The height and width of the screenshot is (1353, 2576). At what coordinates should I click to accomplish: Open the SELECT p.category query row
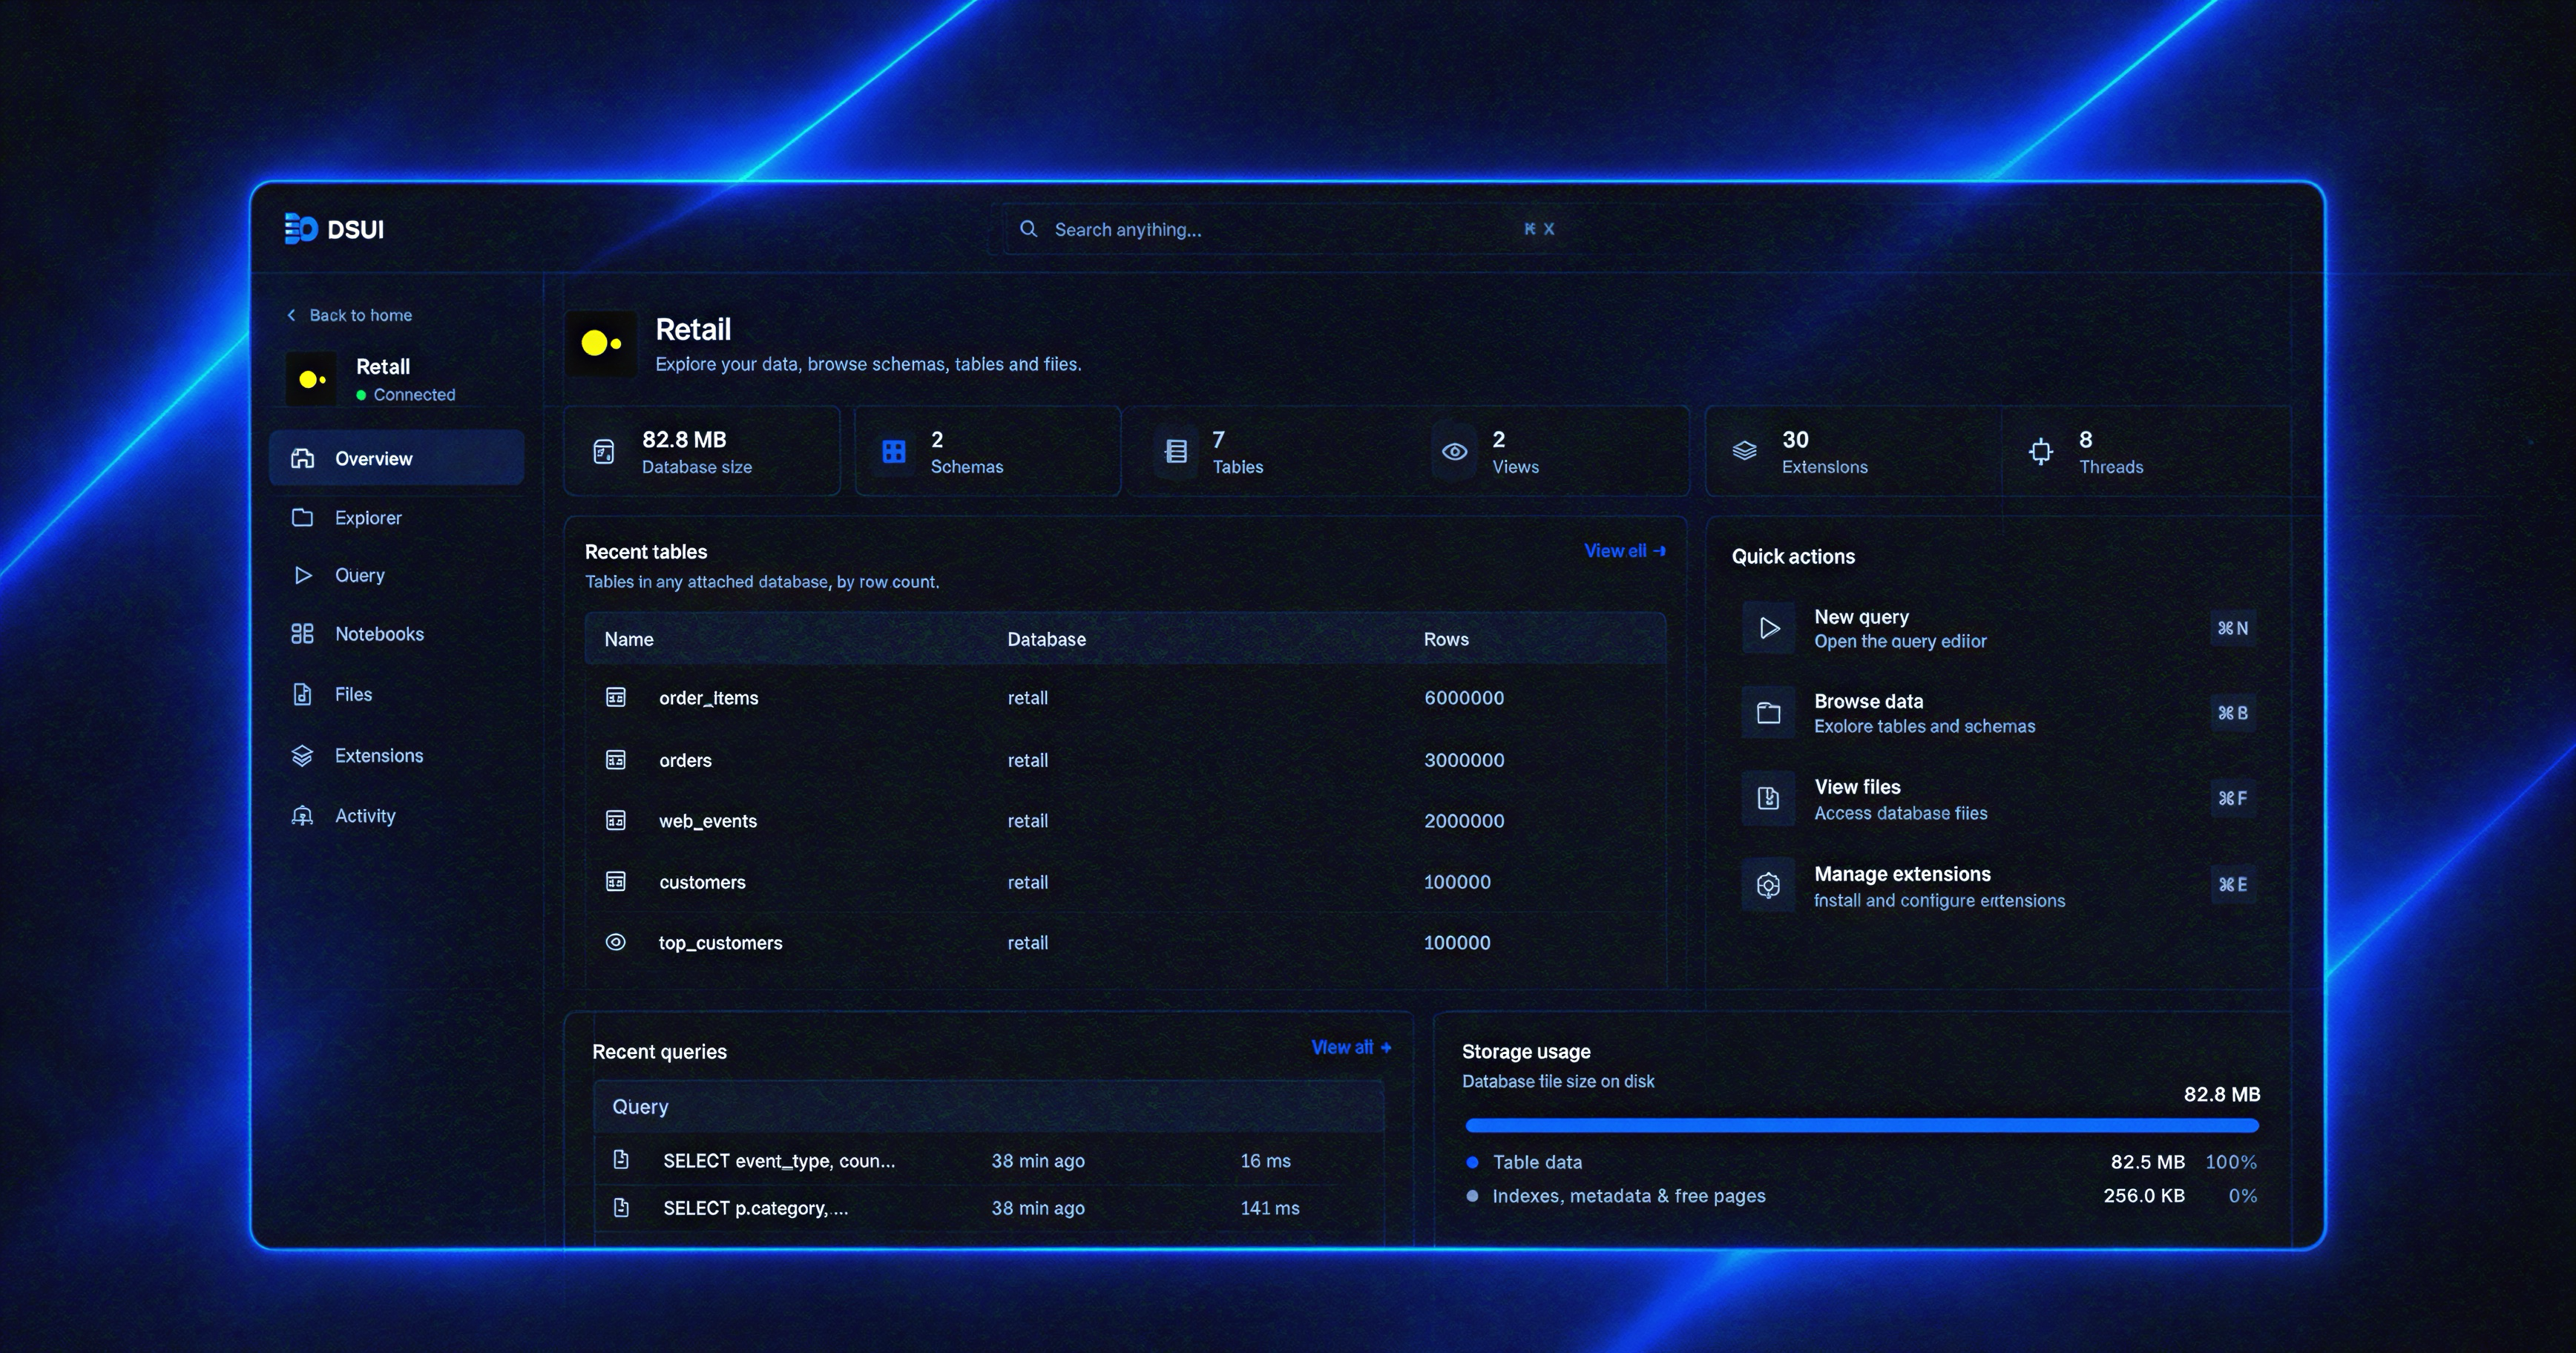coord(989,1208)
